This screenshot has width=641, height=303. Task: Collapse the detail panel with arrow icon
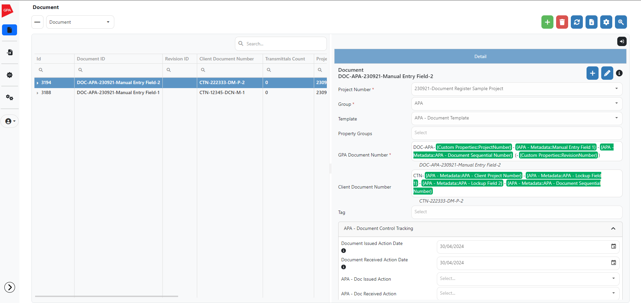click(x=622, y=41)
